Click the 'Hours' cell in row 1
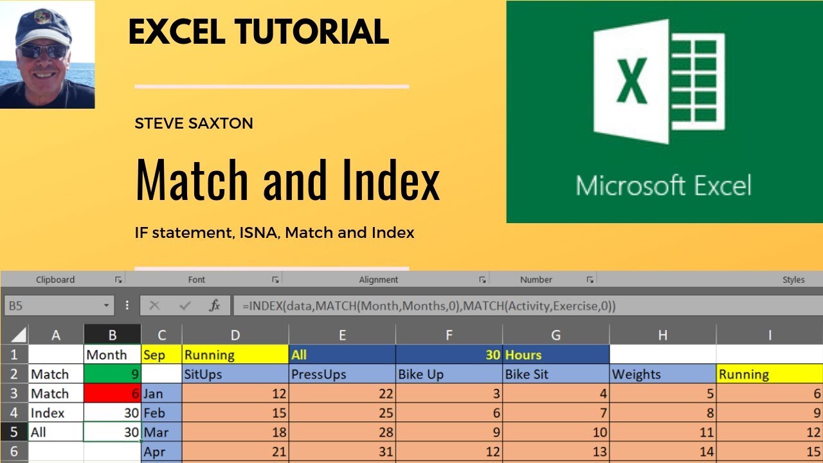The height and width of the screenshot is (463, 823). [x=556, y=354]
